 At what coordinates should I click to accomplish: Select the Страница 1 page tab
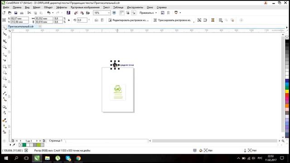point(56,141)
